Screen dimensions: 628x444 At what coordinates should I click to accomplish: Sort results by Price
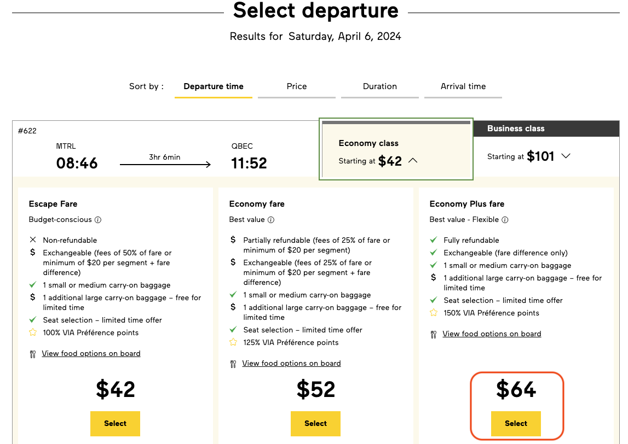tap(296, 86)
